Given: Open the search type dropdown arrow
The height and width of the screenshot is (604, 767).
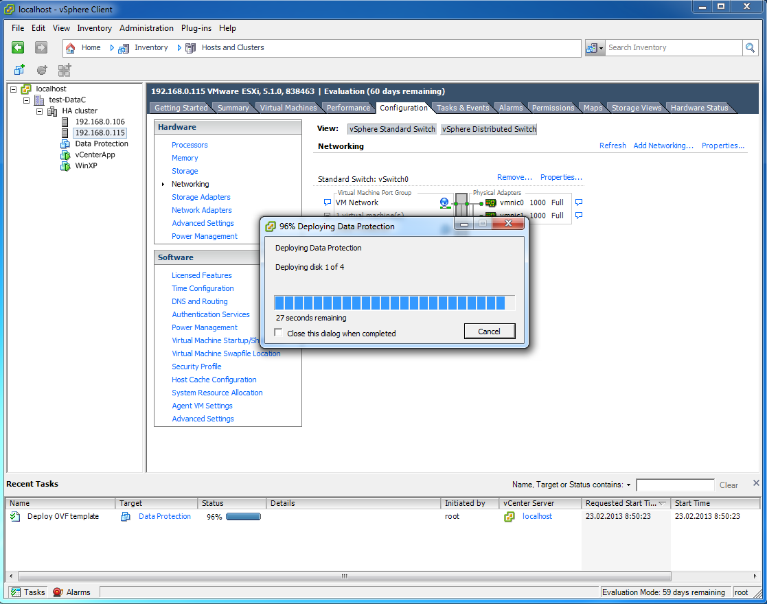Looking at the screenshot, I should (602, 48).
